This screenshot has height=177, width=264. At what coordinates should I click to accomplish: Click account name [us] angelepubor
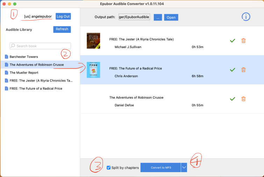(x=38, y=16)
